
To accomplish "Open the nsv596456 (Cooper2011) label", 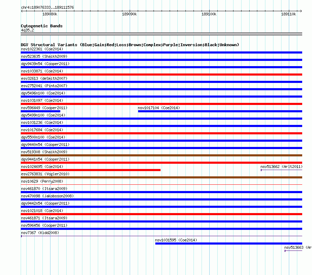I will point(44,225).
